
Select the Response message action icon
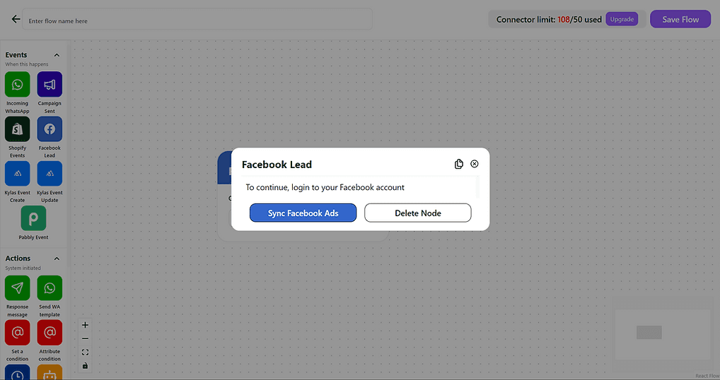tap(18, 288)
